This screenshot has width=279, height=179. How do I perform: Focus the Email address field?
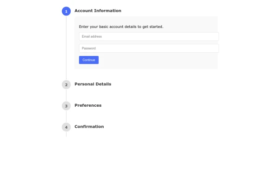[x=149, y=36]
